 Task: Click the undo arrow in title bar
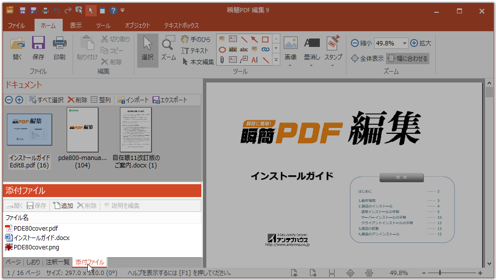[x=57, y=10]
